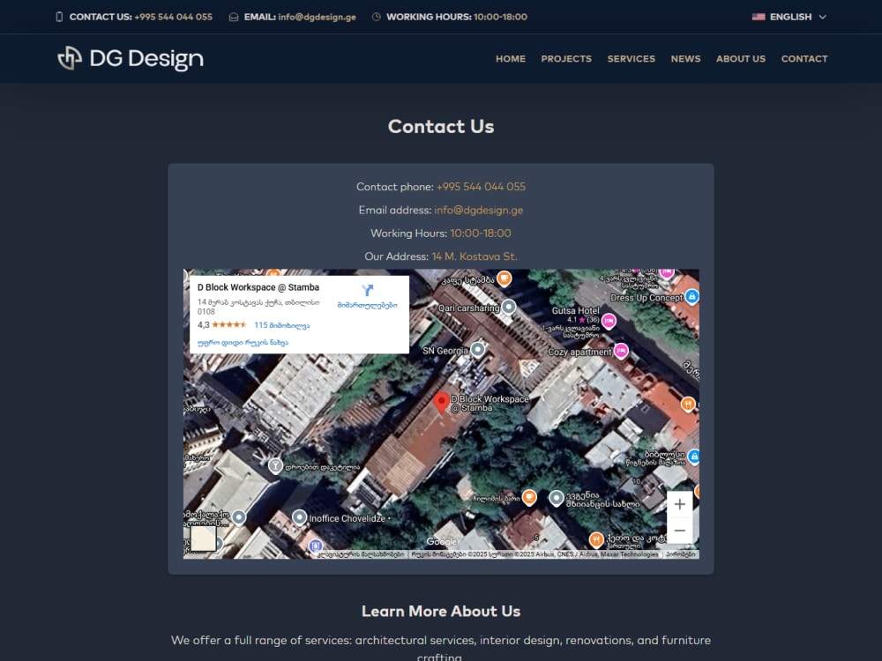The image size is (882, 661).
Task: Open the Home menu item
Action: point(510,58)
